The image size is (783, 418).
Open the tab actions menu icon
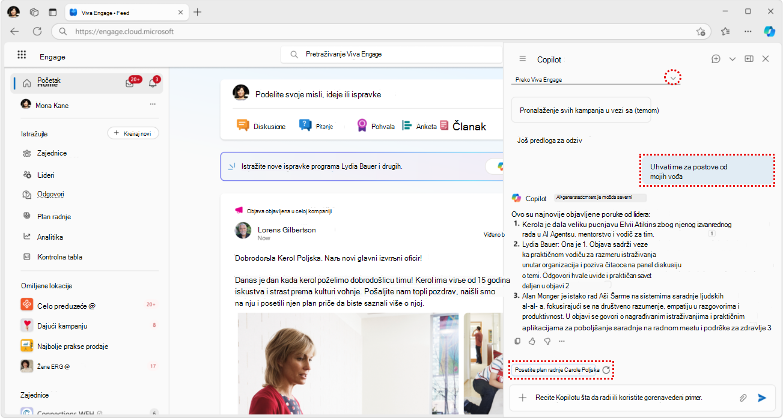click(x=53, y=12)
